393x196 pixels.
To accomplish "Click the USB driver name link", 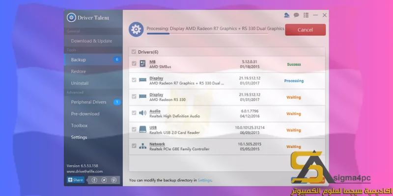I will click(x=153, y=127).
